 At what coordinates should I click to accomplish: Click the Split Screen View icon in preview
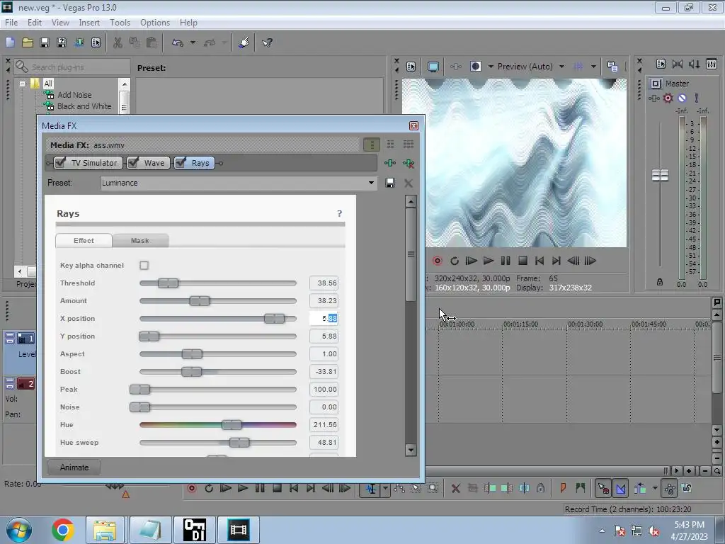(475, 67)
